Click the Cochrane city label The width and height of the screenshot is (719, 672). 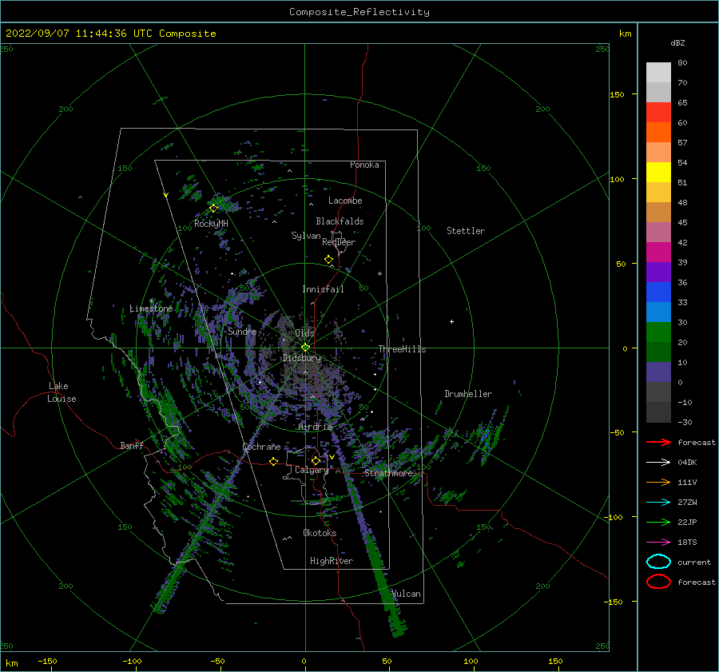(261, 447)
